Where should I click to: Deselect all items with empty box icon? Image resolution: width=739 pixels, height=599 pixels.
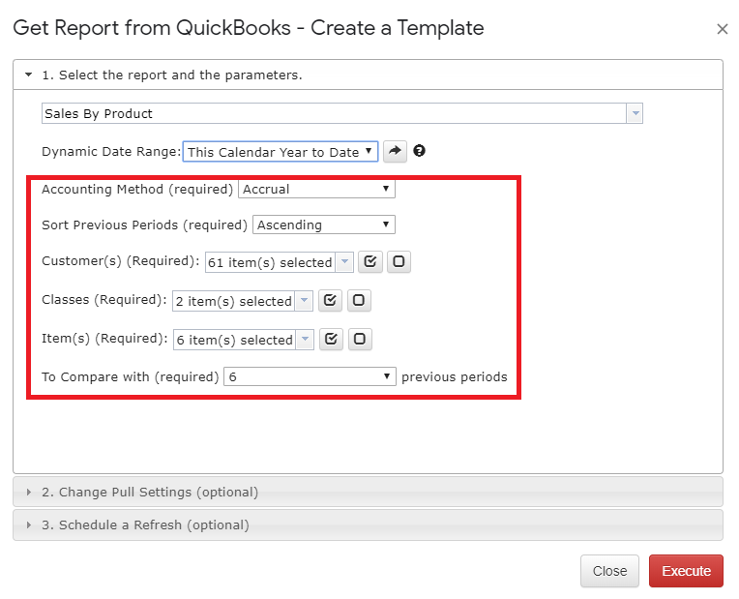coord(360,339)
